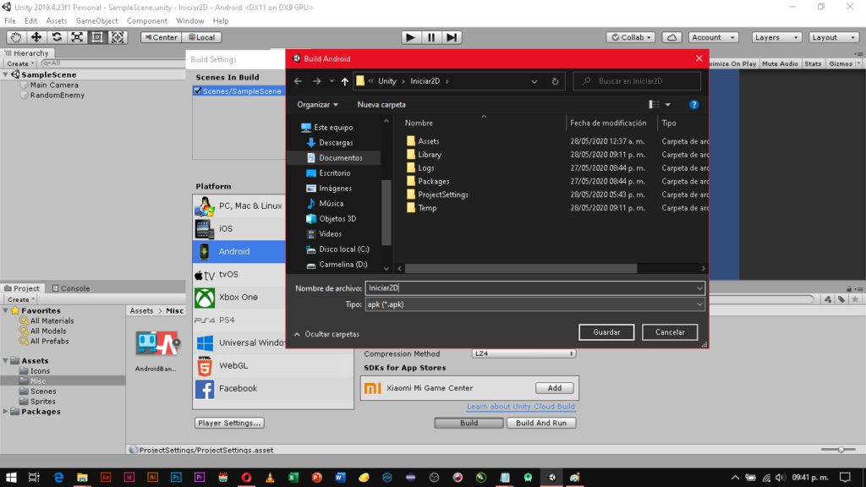Select the WebGL platform
866x487 pixels.
coord(273,365)
